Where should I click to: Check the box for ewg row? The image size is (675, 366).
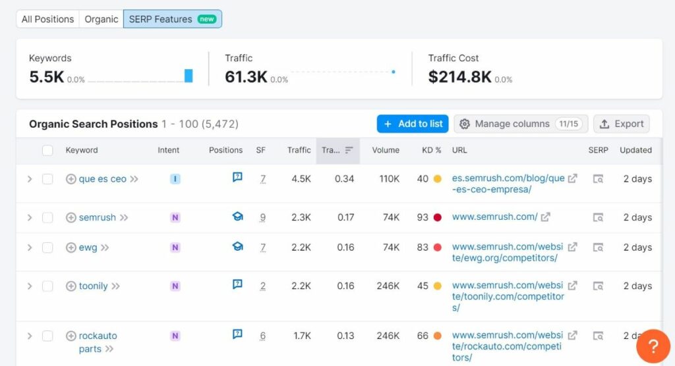47,248
